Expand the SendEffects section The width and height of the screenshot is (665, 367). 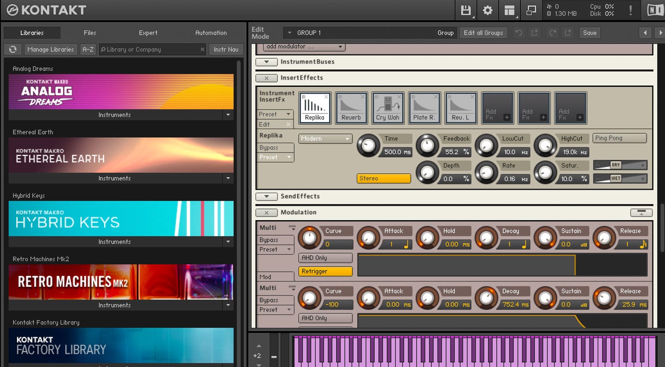point(266,196)
